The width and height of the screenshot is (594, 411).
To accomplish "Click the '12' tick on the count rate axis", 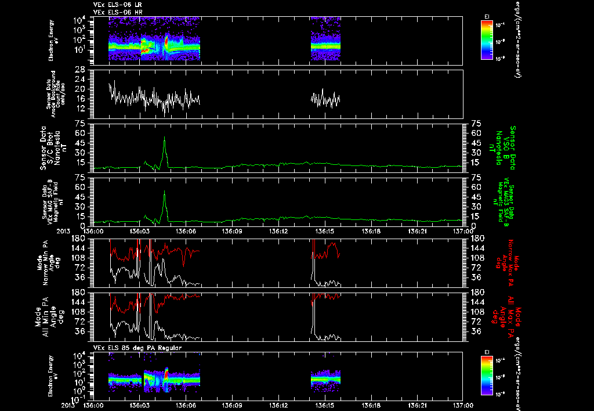I will [x=80, y=109].
